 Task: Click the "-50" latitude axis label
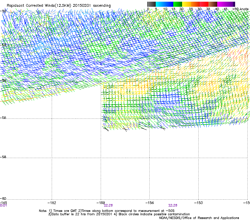click(x=3, y=11)
